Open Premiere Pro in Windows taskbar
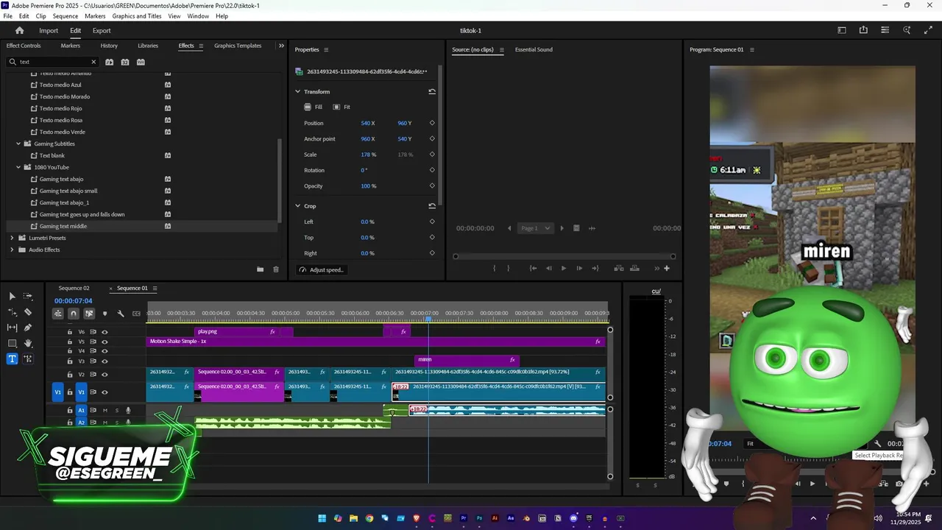The height and width of the screenshot is (530, 942). coord(464,518)
